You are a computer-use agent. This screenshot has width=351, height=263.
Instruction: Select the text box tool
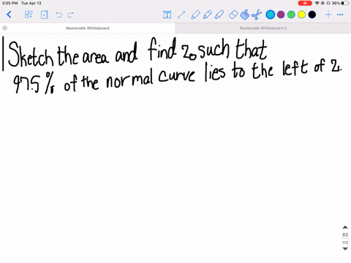(x=167, y=15)
